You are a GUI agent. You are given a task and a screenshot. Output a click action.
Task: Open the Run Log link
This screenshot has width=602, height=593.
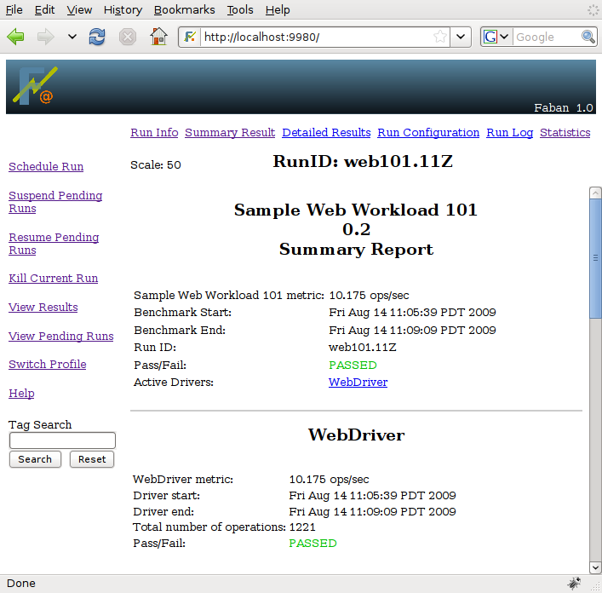tap(509, 132)
